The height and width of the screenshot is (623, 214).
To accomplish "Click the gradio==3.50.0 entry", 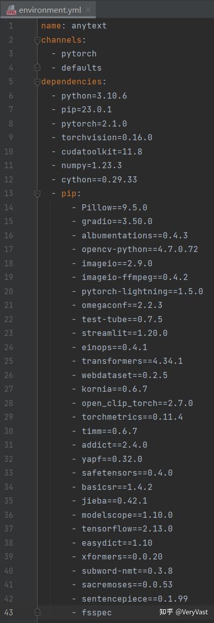I will (x=112, y=222).
